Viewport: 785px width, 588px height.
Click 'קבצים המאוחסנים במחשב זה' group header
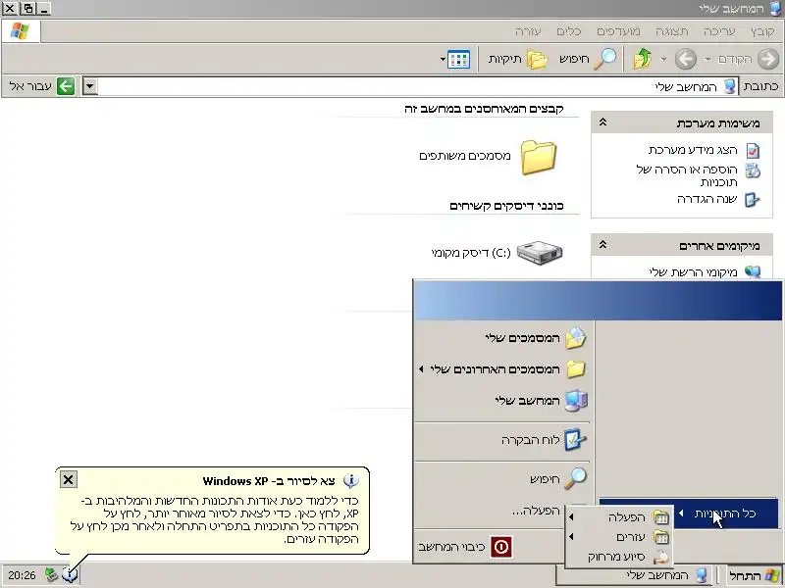[484, 109]
